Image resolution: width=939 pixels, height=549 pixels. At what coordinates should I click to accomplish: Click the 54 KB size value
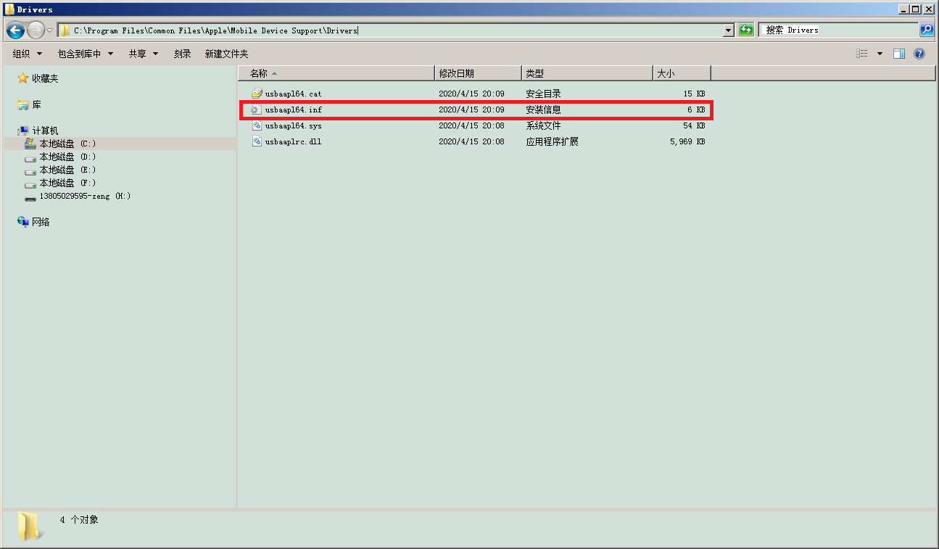pos(694,126)
